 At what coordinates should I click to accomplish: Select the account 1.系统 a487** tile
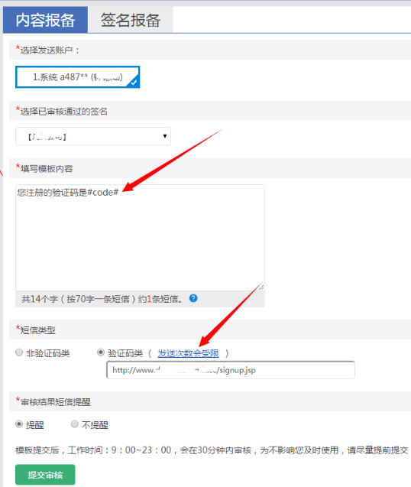coord(78,76)
